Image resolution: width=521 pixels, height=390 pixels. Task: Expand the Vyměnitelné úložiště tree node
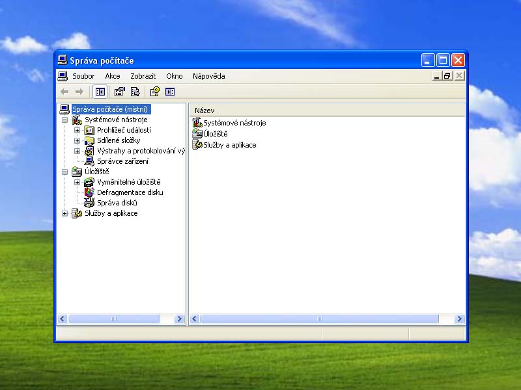point(77,182)
